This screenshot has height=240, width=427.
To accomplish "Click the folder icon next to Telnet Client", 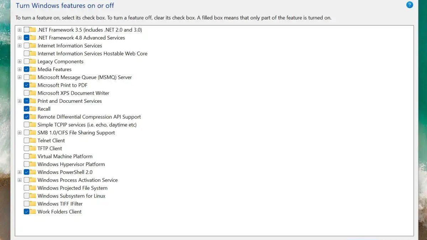I will coord(32,140).
